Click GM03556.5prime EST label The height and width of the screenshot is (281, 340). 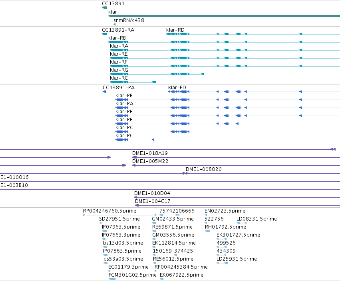173,235
